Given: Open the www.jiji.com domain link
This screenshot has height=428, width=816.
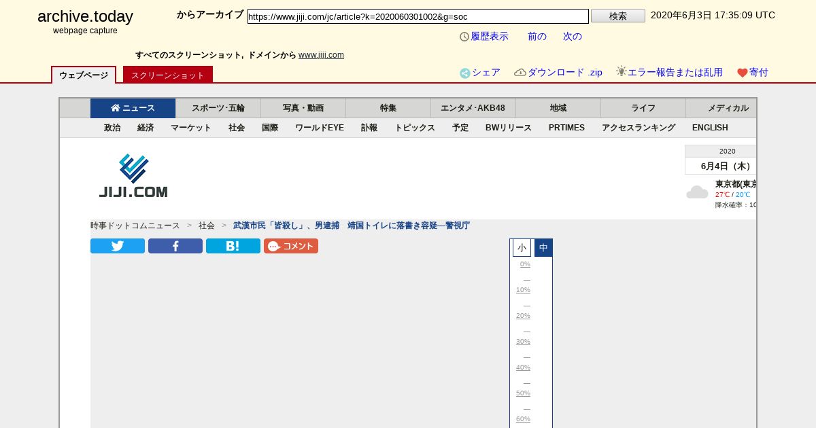Looking at the screenshot, I should pyautogui.click(x=321, y=55).
